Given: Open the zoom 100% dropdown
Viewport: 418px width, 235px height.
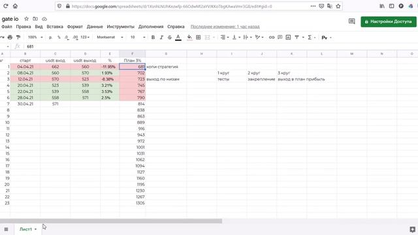Looking at the screenshot, I should [35, 37].
